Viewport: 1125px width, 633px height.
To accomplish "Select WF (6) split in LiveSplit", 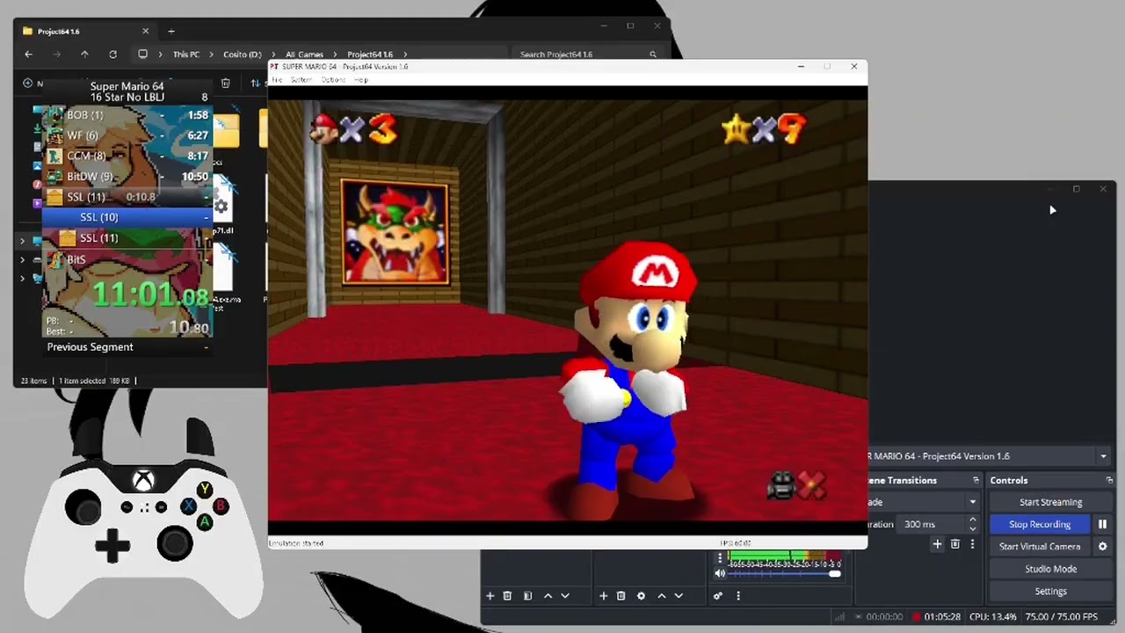I will [x=127, y=135].
